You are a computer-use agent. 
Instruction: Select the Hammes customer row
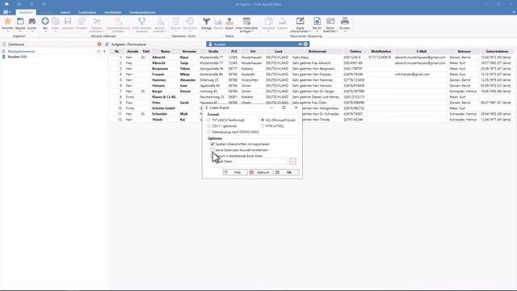click(x=312, y=80)
